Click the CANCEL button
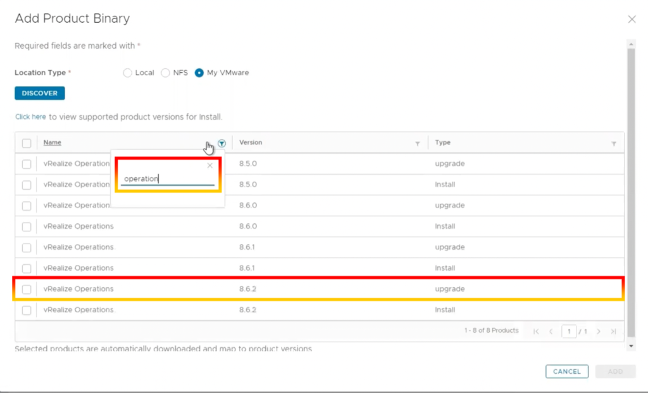The image size is (648, 394). click(566, 371)
